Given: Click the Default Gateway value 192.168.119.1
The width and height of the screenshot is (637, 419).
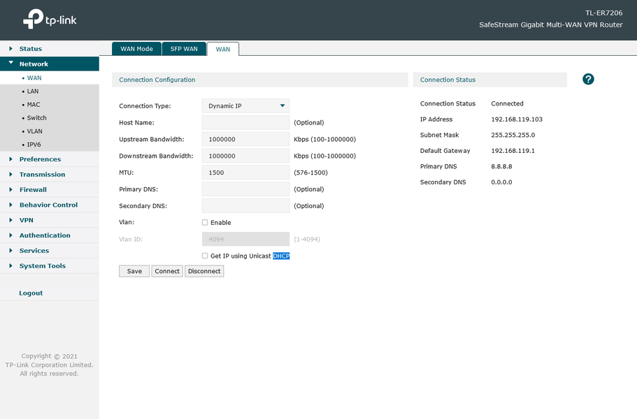Looking at the screenshot, I should point(513,150).
